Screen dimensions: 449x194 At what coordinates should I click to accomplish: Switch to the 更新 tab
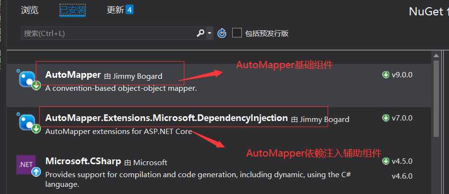click(x=115, y=10)
